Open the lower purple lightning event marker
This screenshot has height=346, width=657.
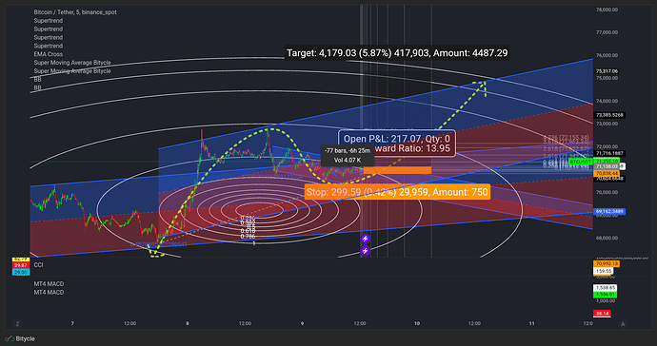(366, 251)
